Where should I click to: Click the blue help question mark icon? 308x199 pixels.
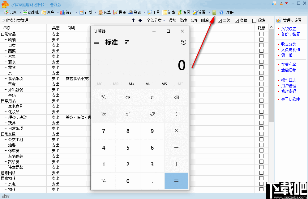coord(221,13)
